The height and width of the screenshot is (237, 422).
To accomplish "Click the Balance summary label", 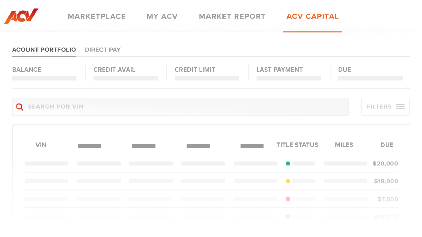I will (27, 70).
